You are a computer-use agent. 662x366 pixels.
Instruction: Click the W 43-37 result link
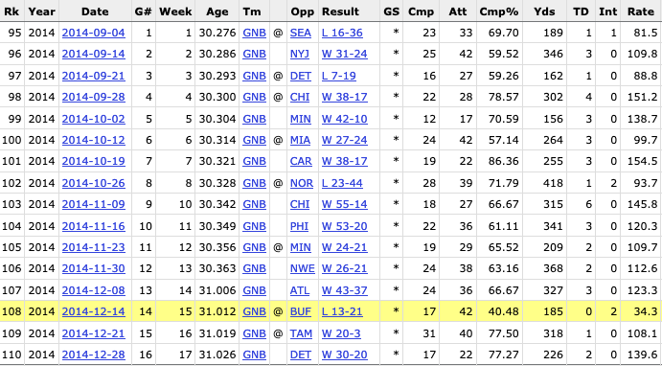(345, 290)
